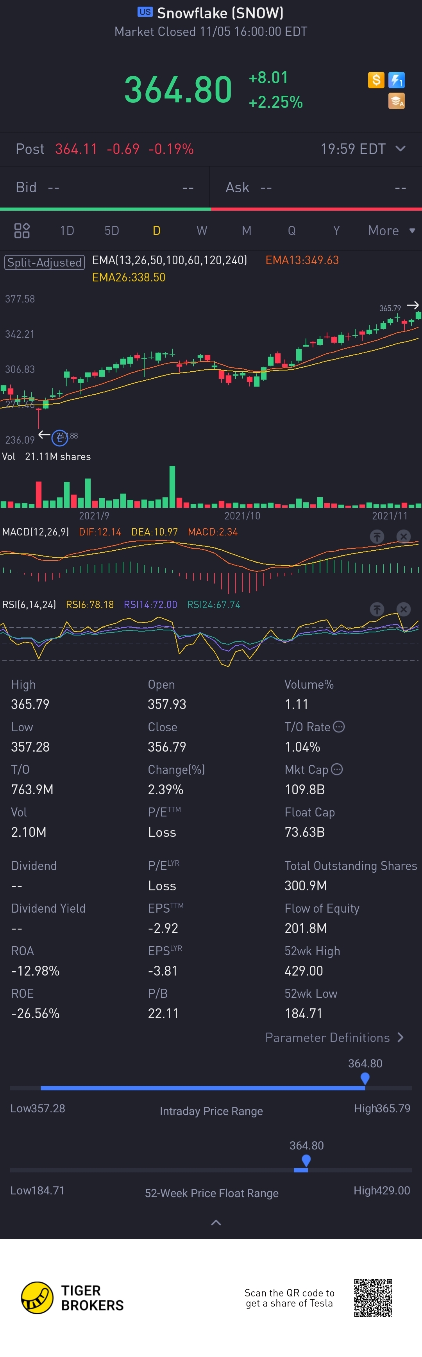Open Mkt Cap info icon
The width and height of the screenshot is (422, 1357).
pos(337,769)
